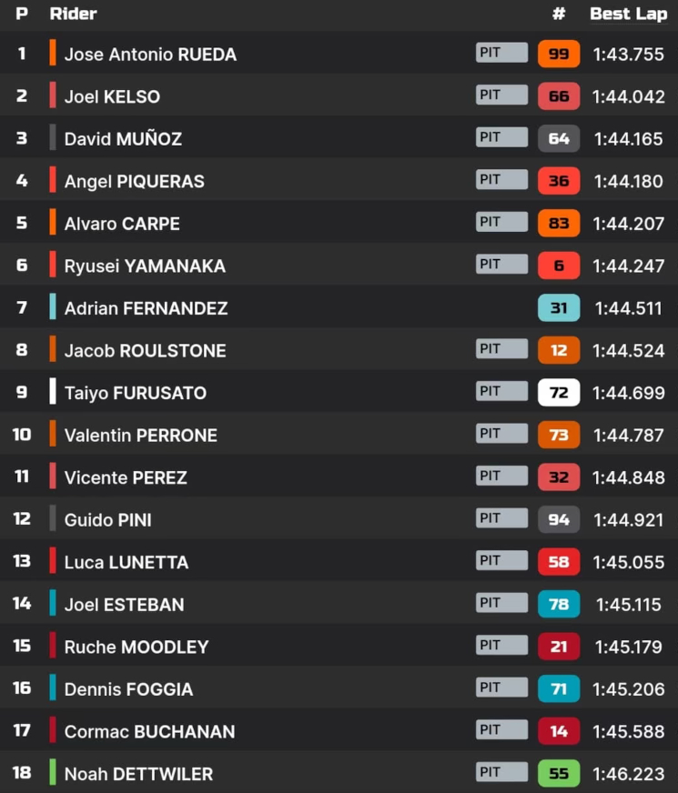Viewport: 678px width, 793px height.
Task: Open rider David MUÑOZ
Action: coord(123,139)
